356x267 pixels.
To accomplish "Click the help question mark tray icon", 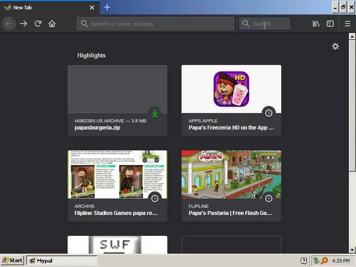I will tap(303, 261).
